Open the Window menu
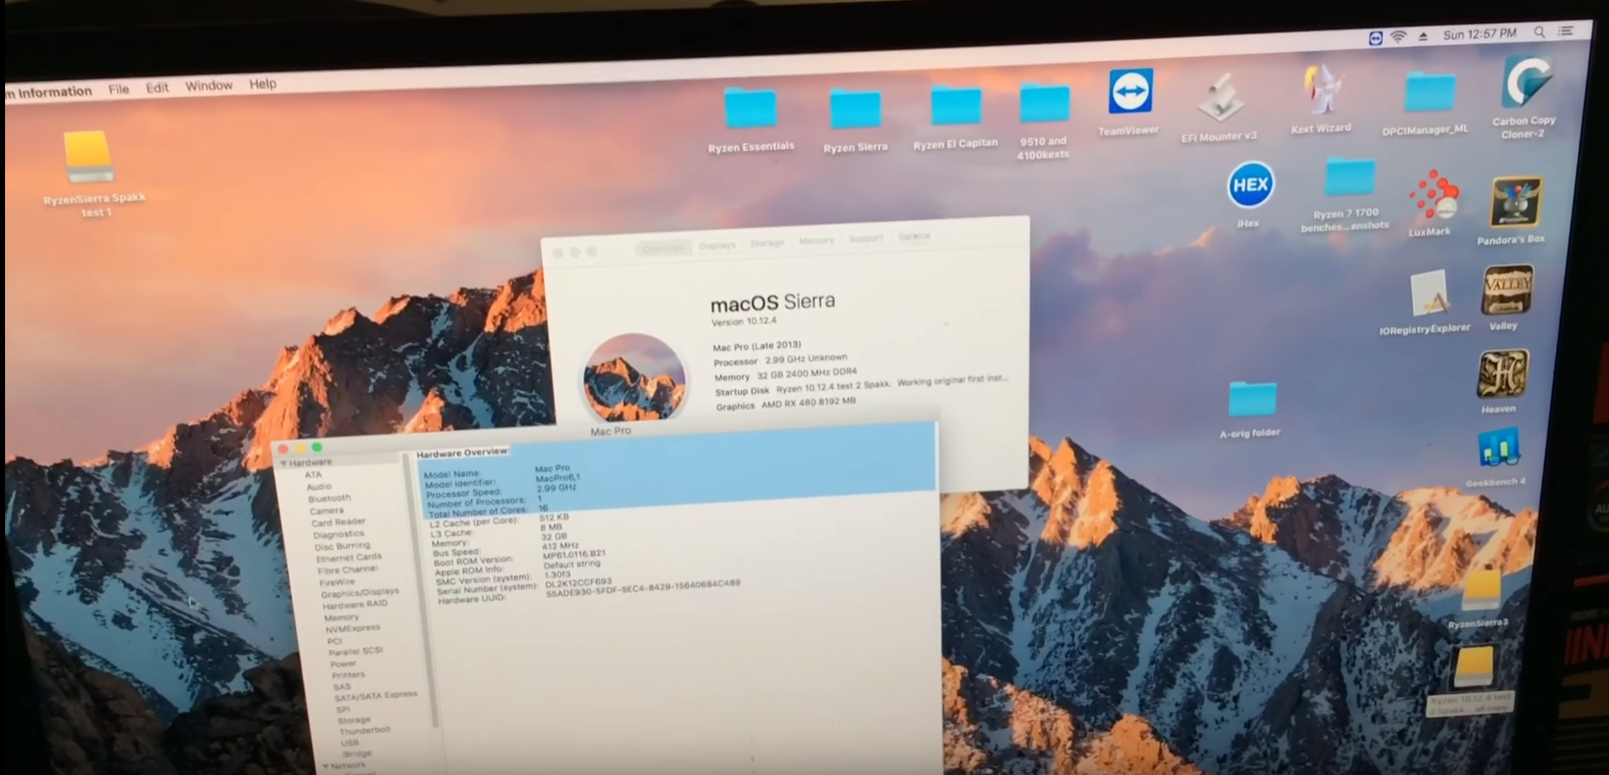Screen dimensions: 1609x775 209,85
